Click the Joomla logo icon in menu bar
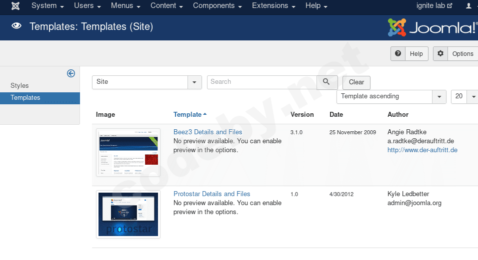This screenshot has width=478, height=260. tap(15, 6)
